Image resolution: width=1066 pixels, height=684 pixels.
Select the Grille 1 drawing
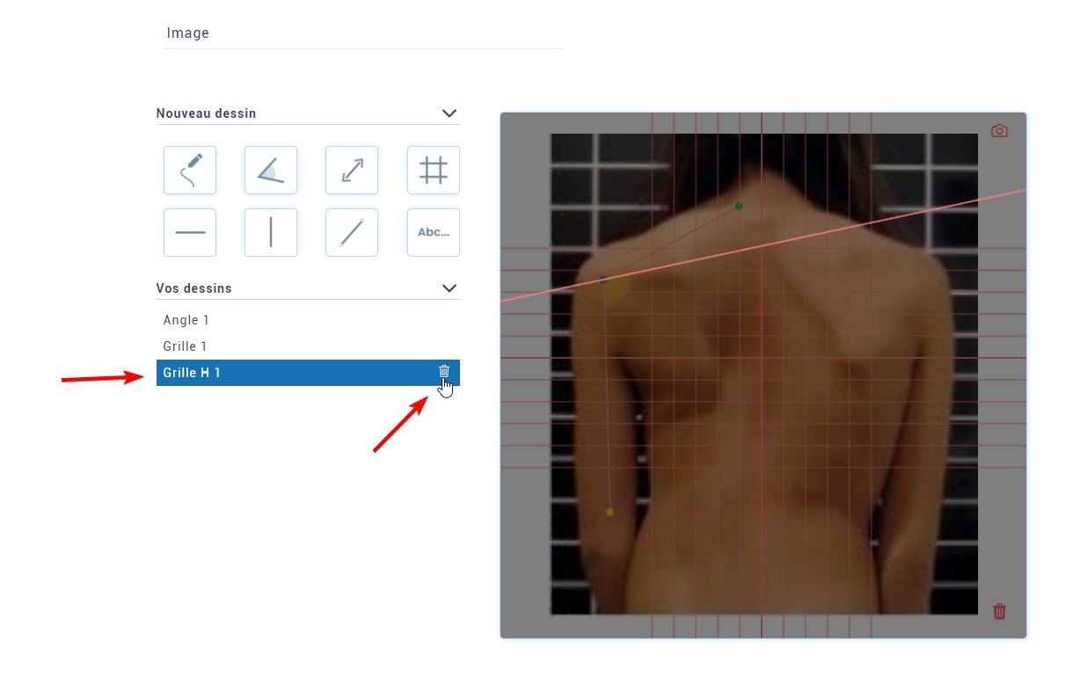308,346
